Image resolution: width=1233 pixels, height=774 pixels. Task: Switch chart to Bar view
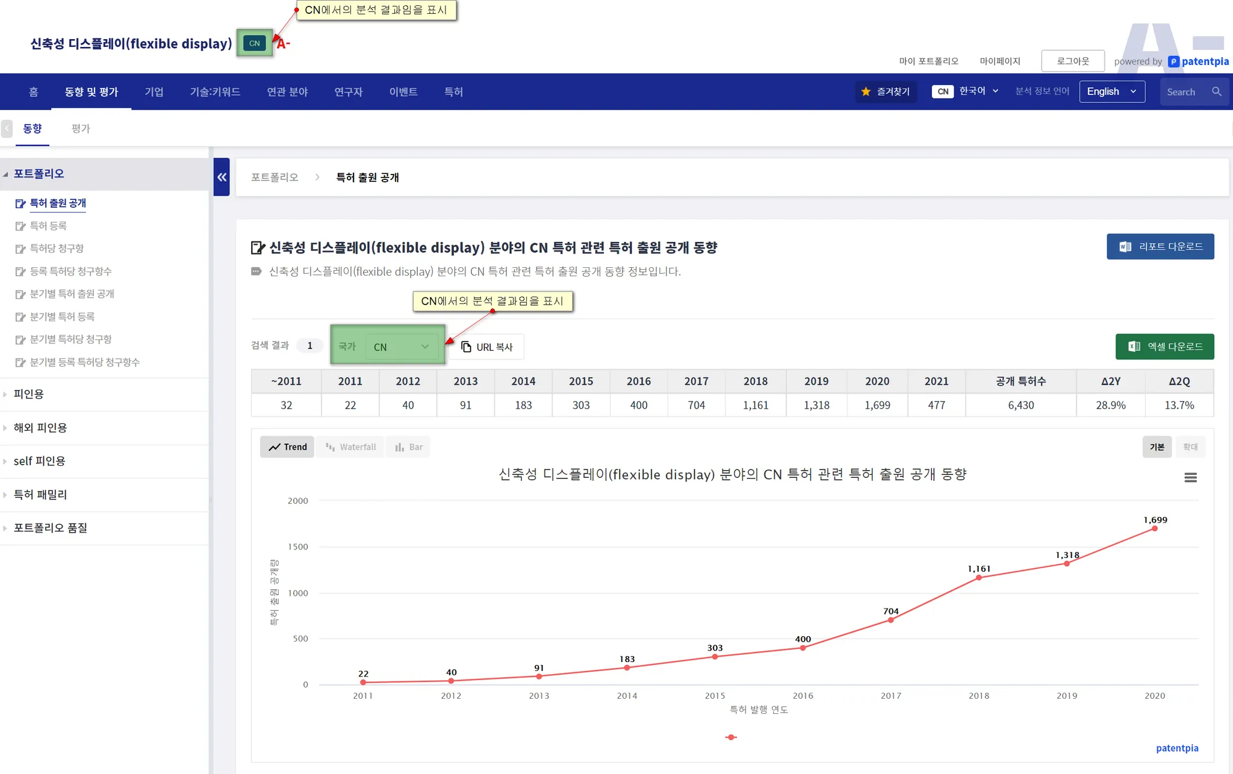point(409,447)
